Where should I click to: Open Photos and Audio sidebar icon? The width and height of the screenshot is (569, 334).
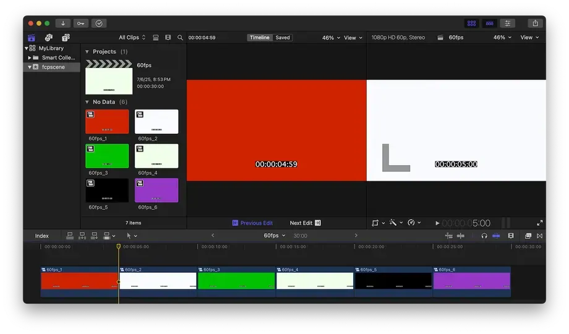tap(49, 37)
